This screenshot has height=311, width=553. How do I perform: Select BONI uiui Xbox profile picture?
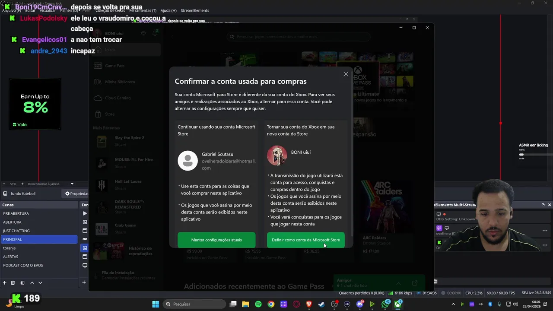[x=277, y=155]
